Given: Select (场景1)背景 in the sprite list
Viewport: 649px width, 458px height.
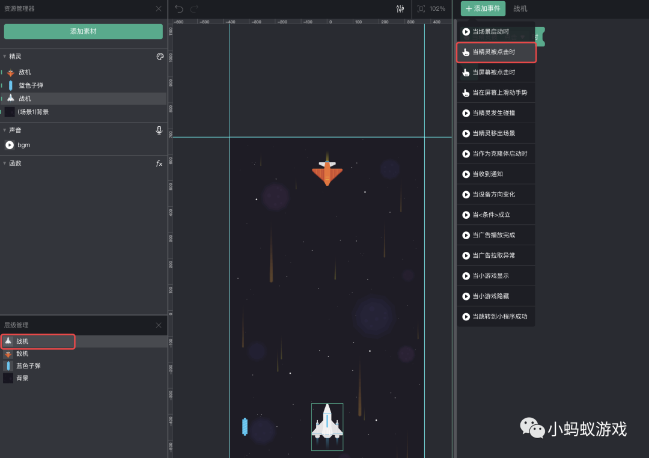Looking at the screenshot, I should [84, 112].
